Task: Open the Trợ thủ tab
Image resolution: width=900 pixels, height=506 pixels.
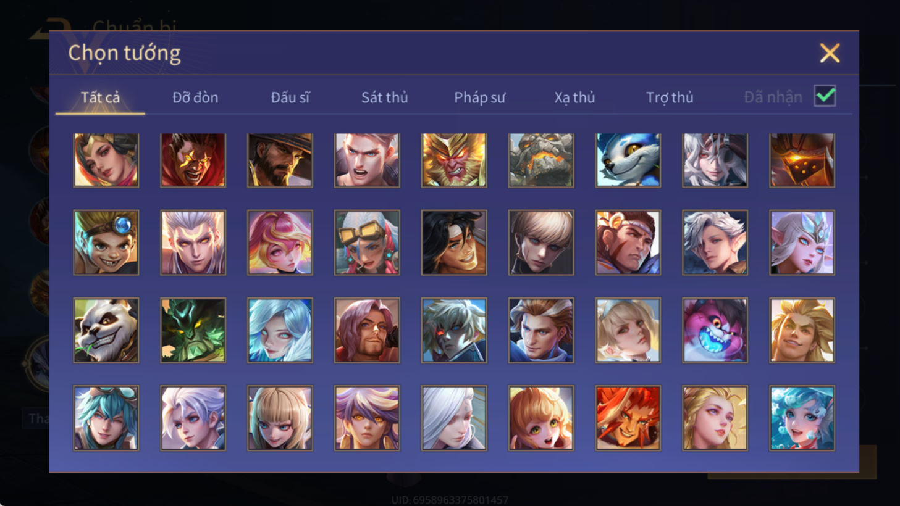Action: 670,97
